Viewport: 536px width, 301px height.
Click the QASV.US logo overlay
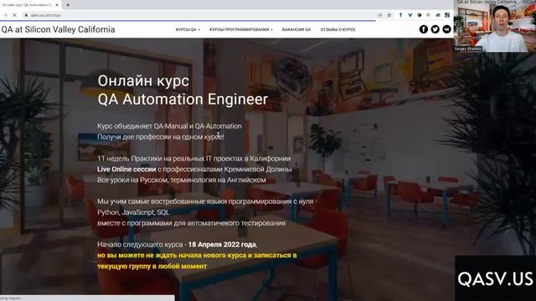coord(495,278)
